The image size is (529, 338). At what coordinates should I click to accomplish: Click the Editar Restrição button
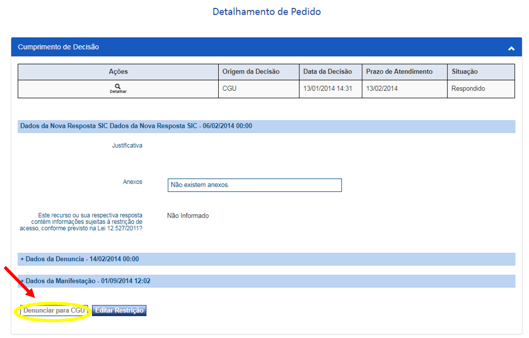coord(119,311)
